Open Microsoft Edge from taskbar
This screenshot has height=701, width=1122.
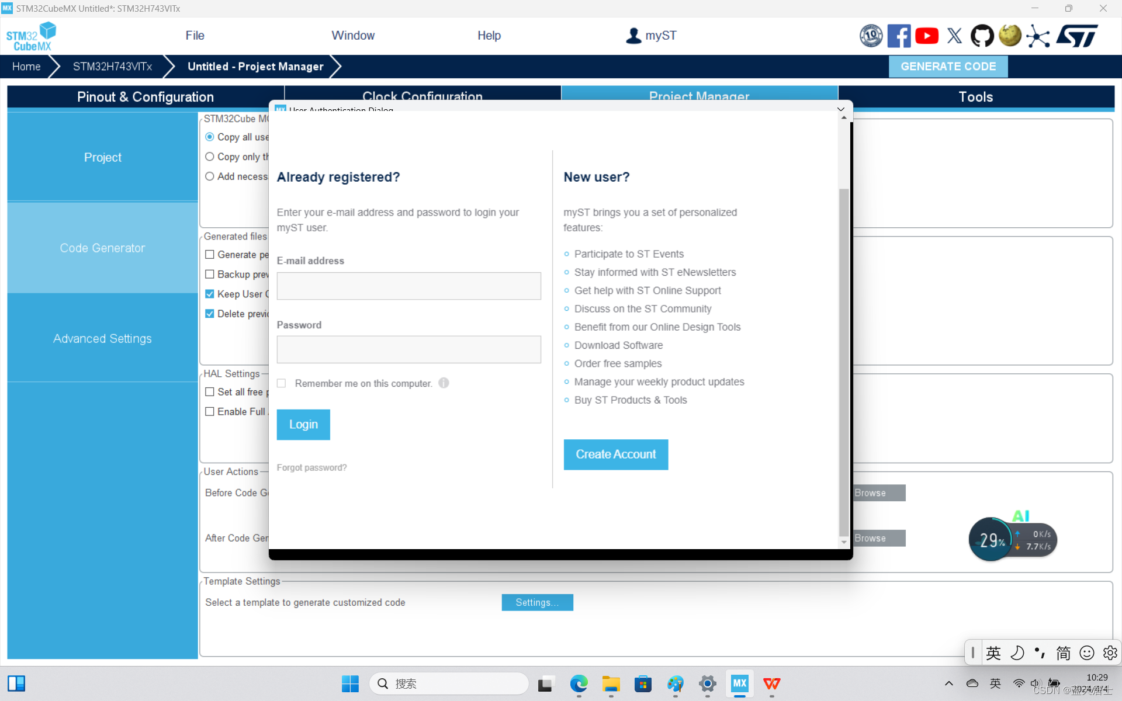point(579,683)
